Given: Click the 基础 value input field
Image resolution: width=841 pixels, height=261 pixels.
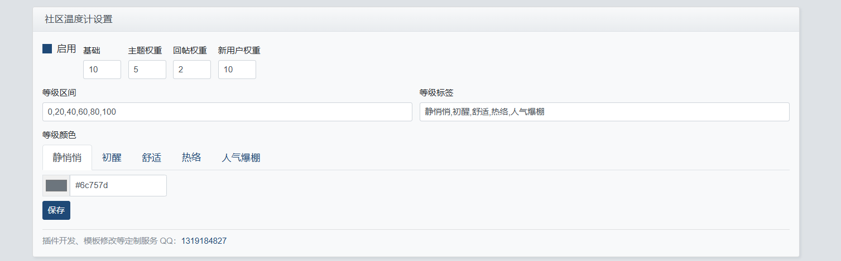Looking at the screenshot, I should (x=102, y=70).
